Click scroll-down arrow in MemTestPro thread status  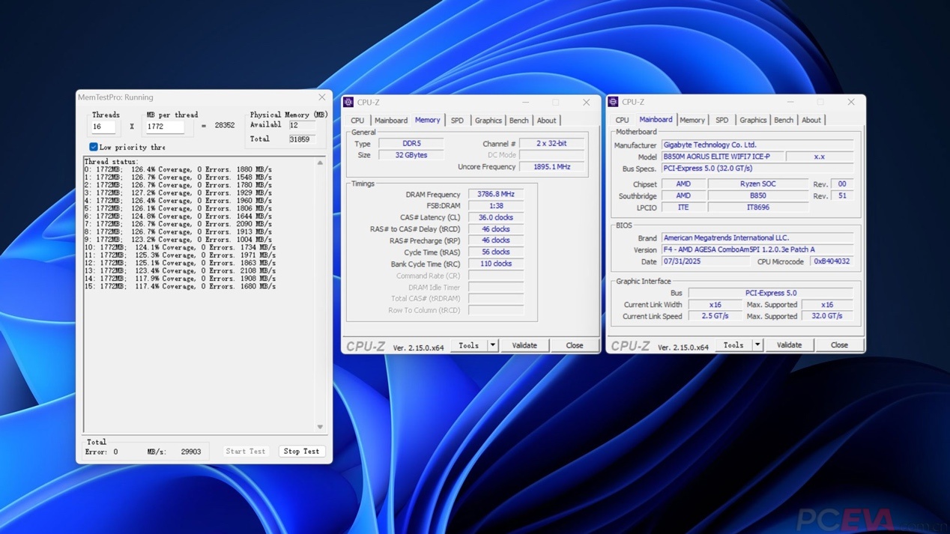coord(320,427)
